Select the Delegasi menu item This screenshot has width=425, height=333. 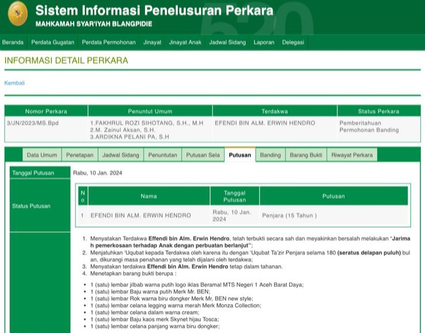(x=293, y=43)
